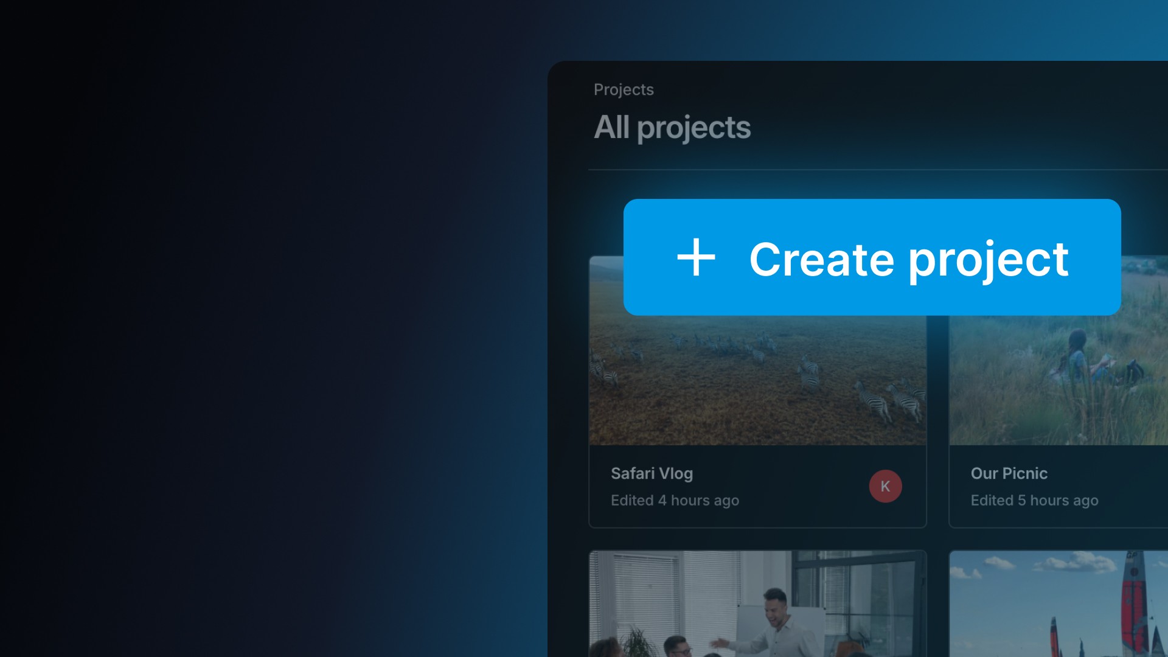Click the seated girl in the picnic thumbnail
The image size is (1168, 657).
coord(1078,359)
